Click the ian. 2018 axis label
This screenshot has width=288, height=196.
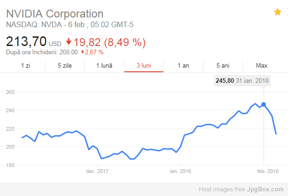[180, 171]
